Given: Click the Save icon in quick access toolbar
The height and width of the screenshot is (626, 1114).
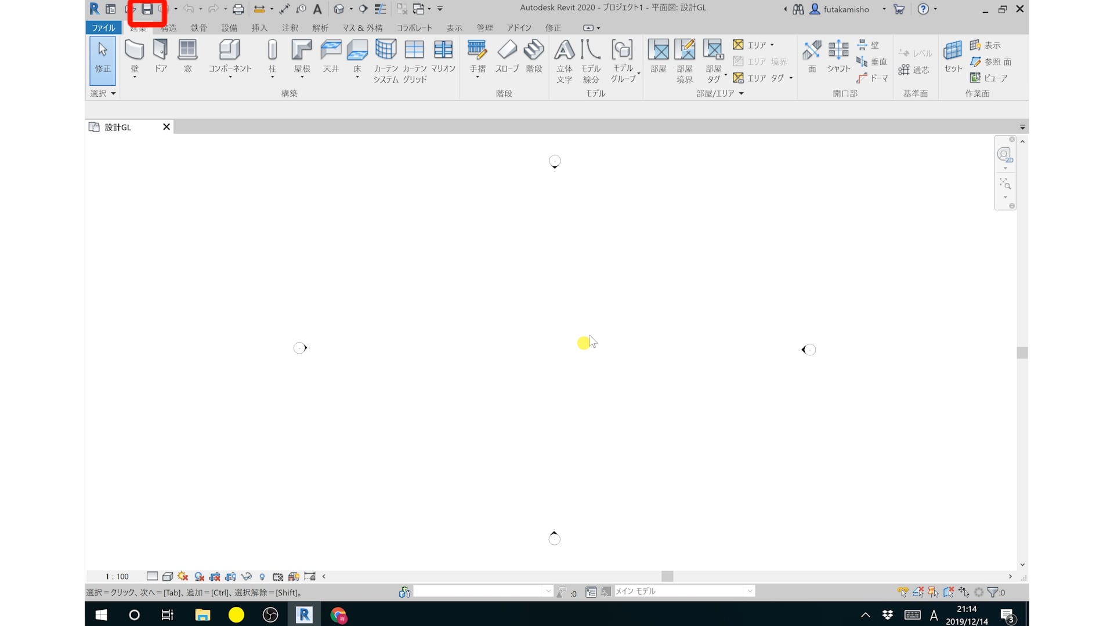Looking at the screenshot, I should click(147, 9).
